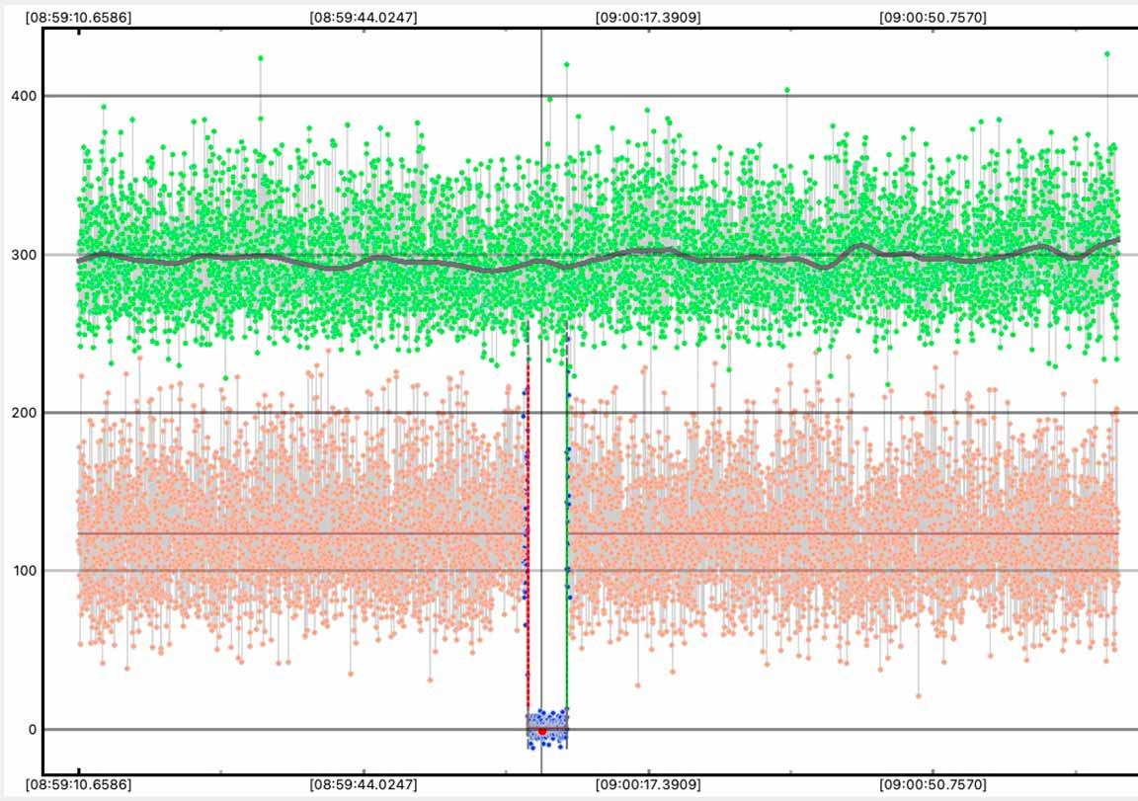Viewport: 1138px width, 801px height.
Task: Click the top axis label 08:59:10.6586
Action: click(79, 18)
